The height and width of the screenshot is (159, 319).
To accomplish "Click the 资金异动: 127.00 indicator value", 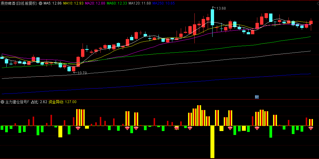I will (63, 102).
